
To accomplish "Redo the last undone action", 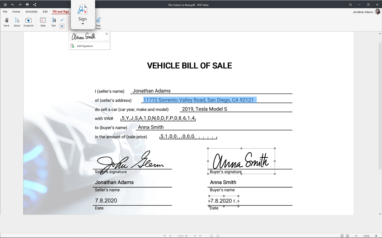I will pos(20,4).
